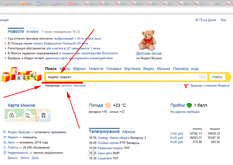Viewport: 233px width, 165px height.
Task: Open news about задержан подозреваемый в хищении
Action: pyautogui.click(x=63, y=53)
